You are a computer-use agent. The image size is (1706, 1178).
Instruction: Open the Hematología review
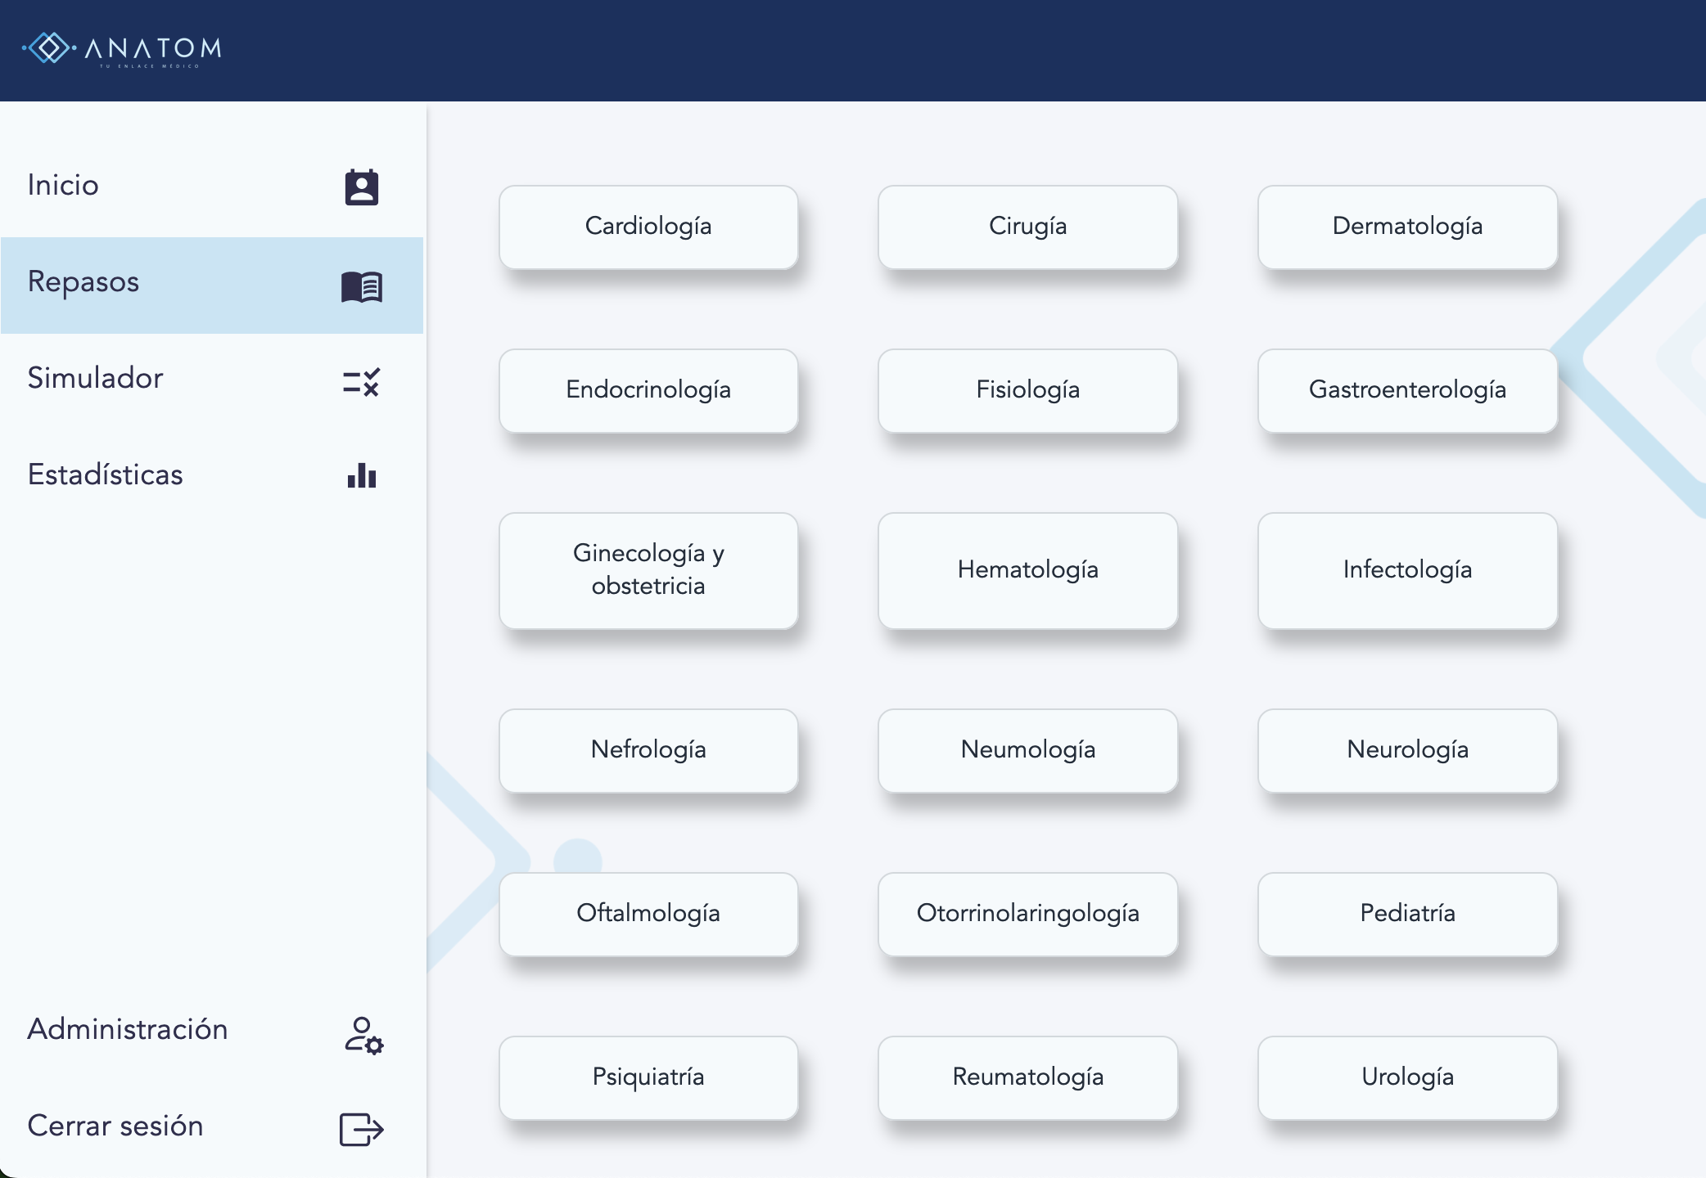pyautogui.click(x=1027, y=570)
